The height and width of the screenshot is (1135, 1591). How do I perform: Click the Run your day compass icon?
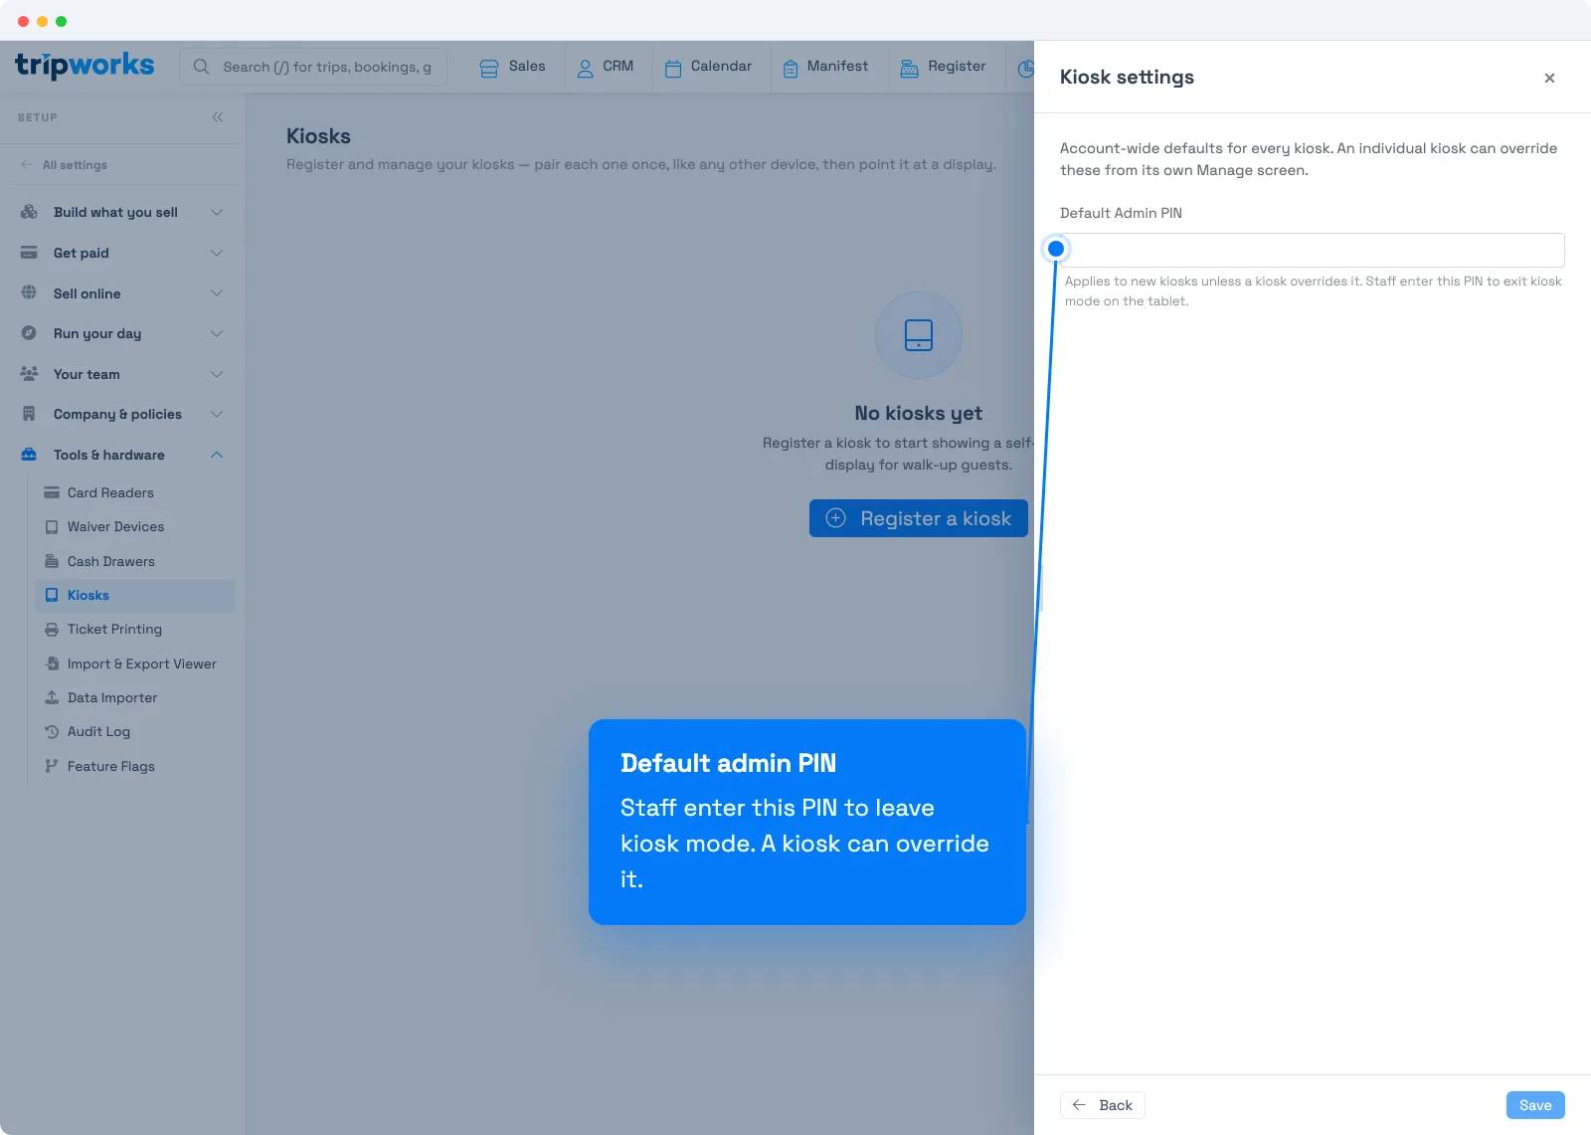[29, 333]
